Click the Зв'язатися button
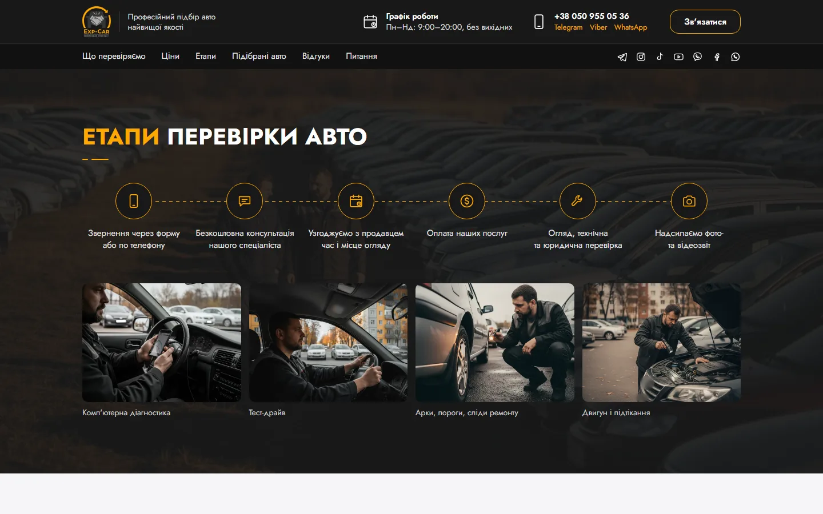The image size is (823, 514). (x=705, y=22)
